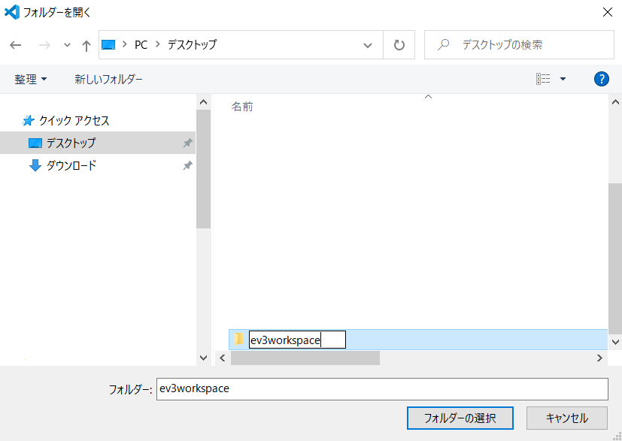Click the magnifier search icon

(x=443, y=45)
